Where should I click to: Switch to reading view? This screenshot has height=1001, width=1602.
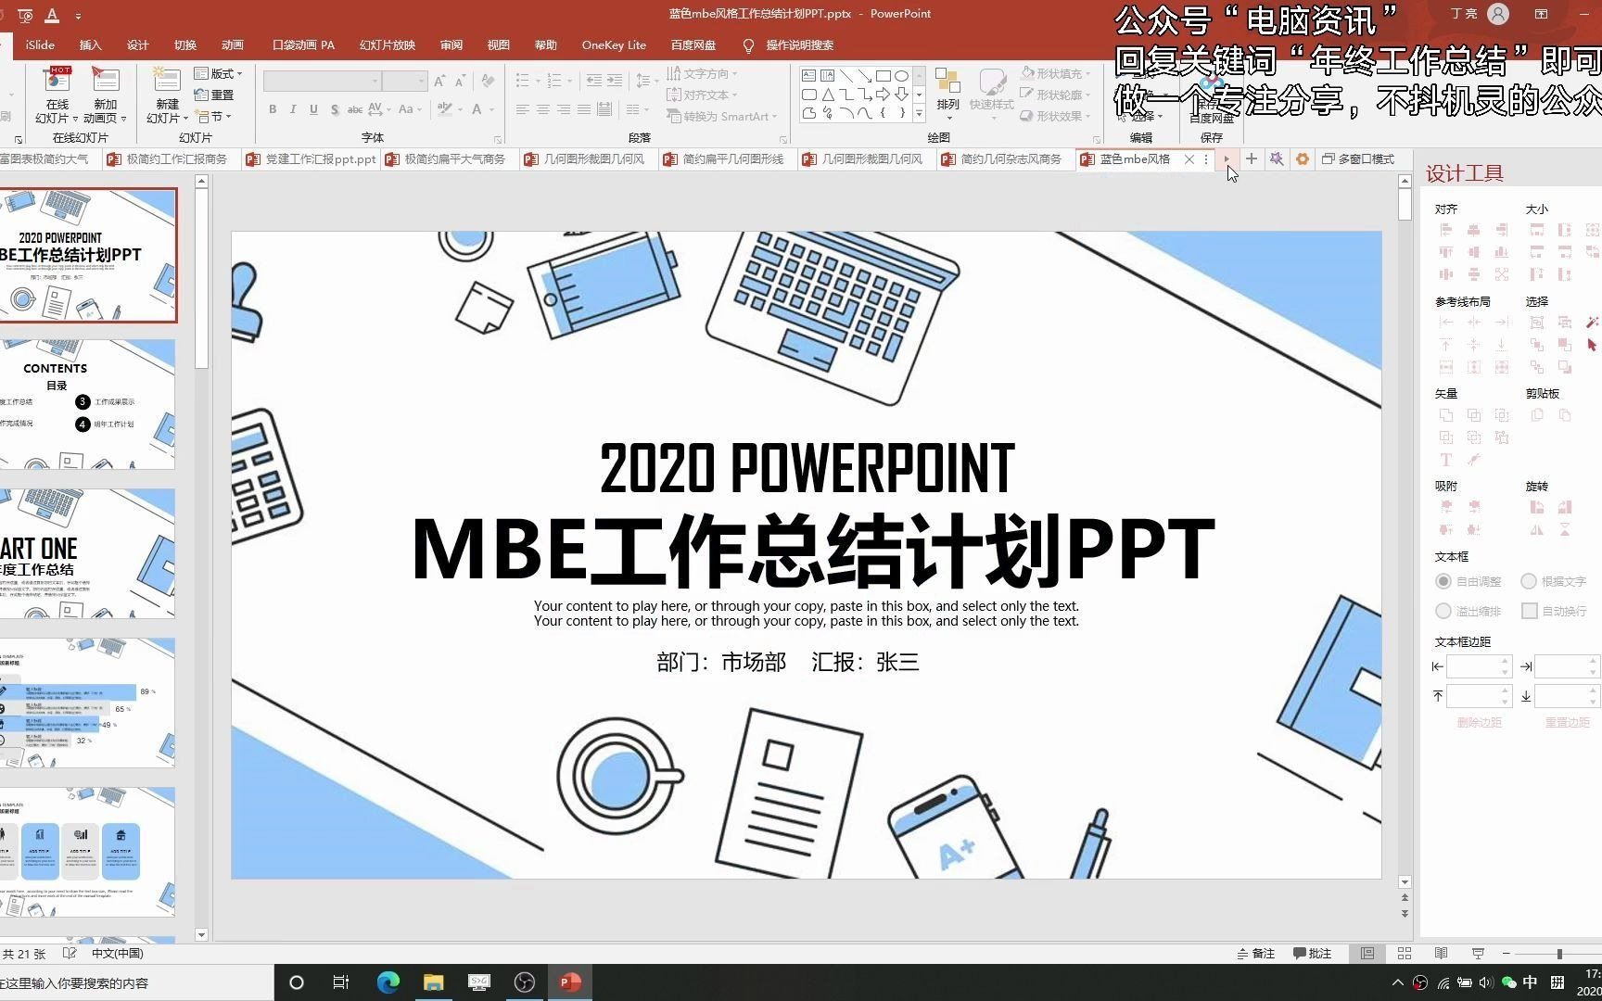[x=1441, y=954]
